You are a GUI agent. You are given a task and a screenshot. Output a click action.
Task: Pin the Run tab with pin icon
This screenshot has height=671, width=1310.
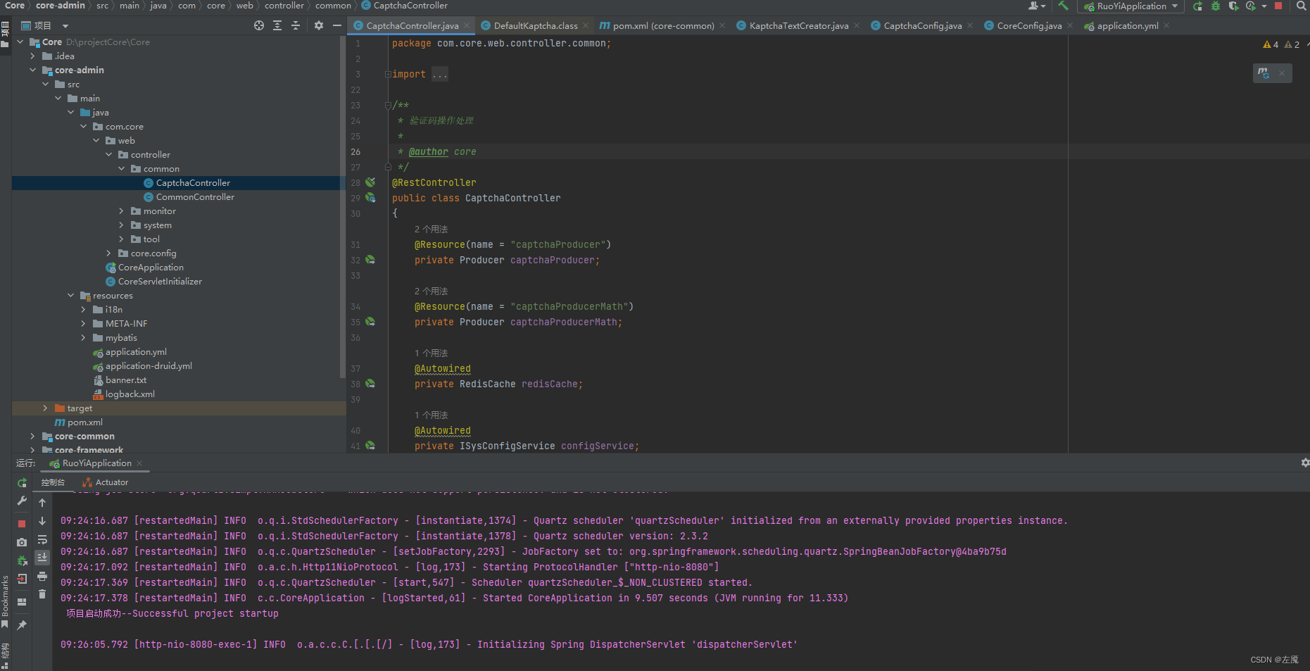(22, 625)
